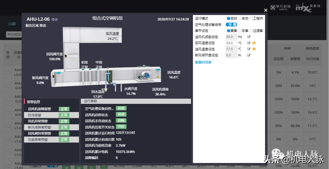Image resolution: width=329 pixels, height=169 pixels.
Task: Click 风机异常预警 正常 status badge
Action: click(64, 121)
